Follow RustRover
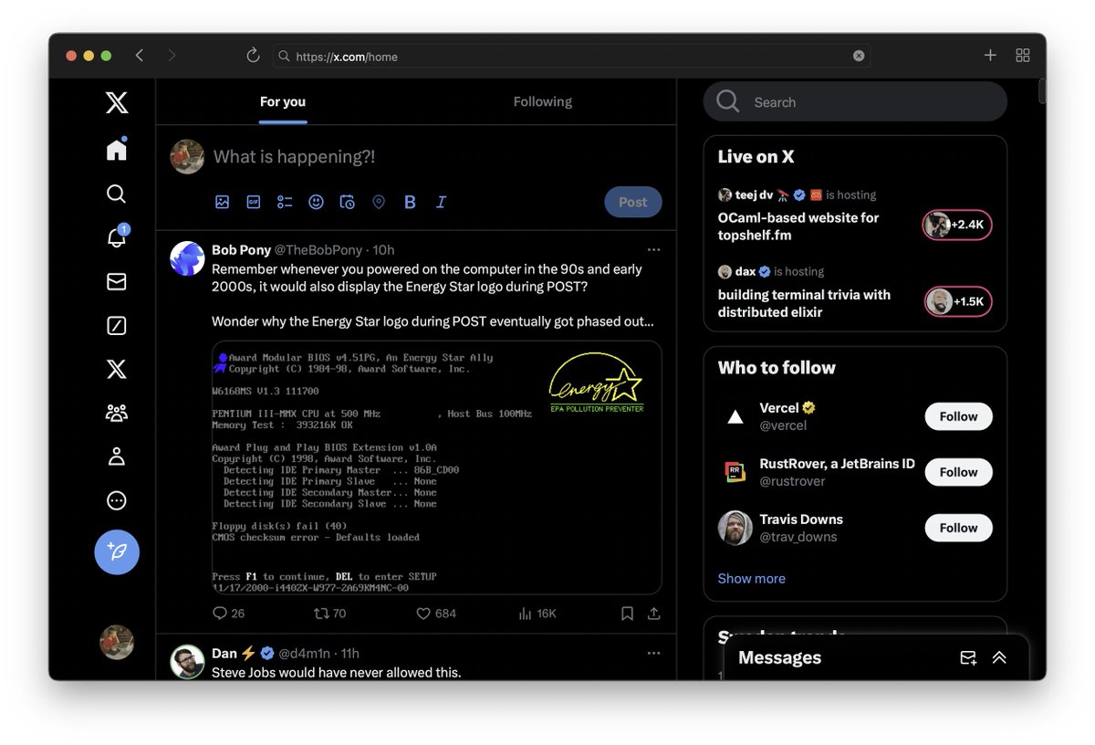The width and height of the screenshot is (1095, 745). click(x=958, y=472)
